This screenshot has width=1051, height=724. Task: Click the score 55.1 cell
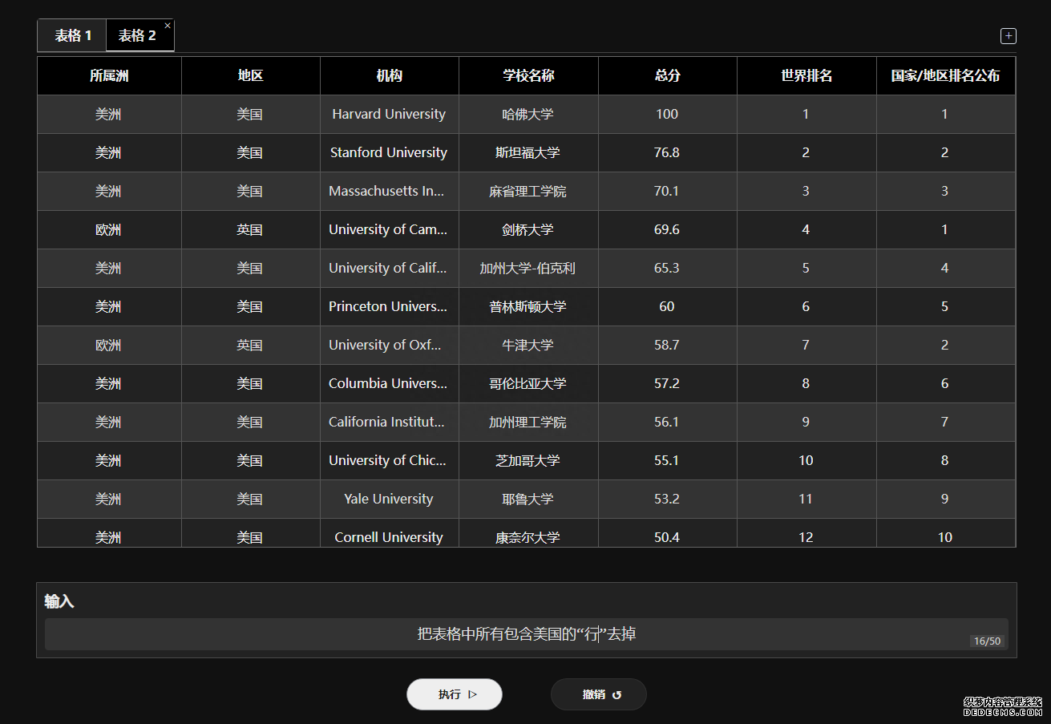click(668, 461)
